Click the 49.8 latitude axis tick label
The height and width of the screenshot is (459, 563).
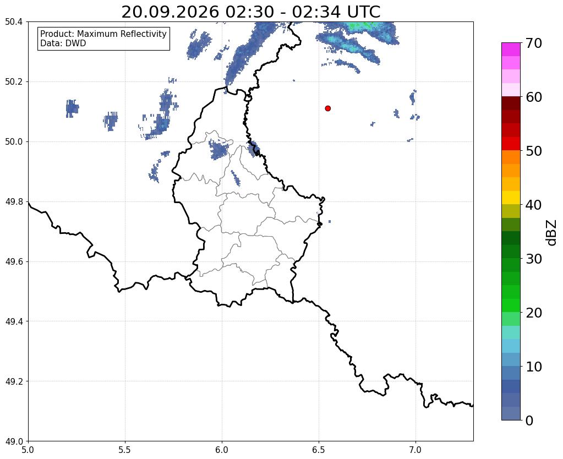[x=14, y=202]
